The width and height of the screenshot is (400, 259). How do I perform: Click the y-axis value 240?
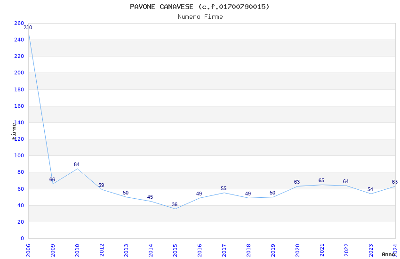point(19,40)
